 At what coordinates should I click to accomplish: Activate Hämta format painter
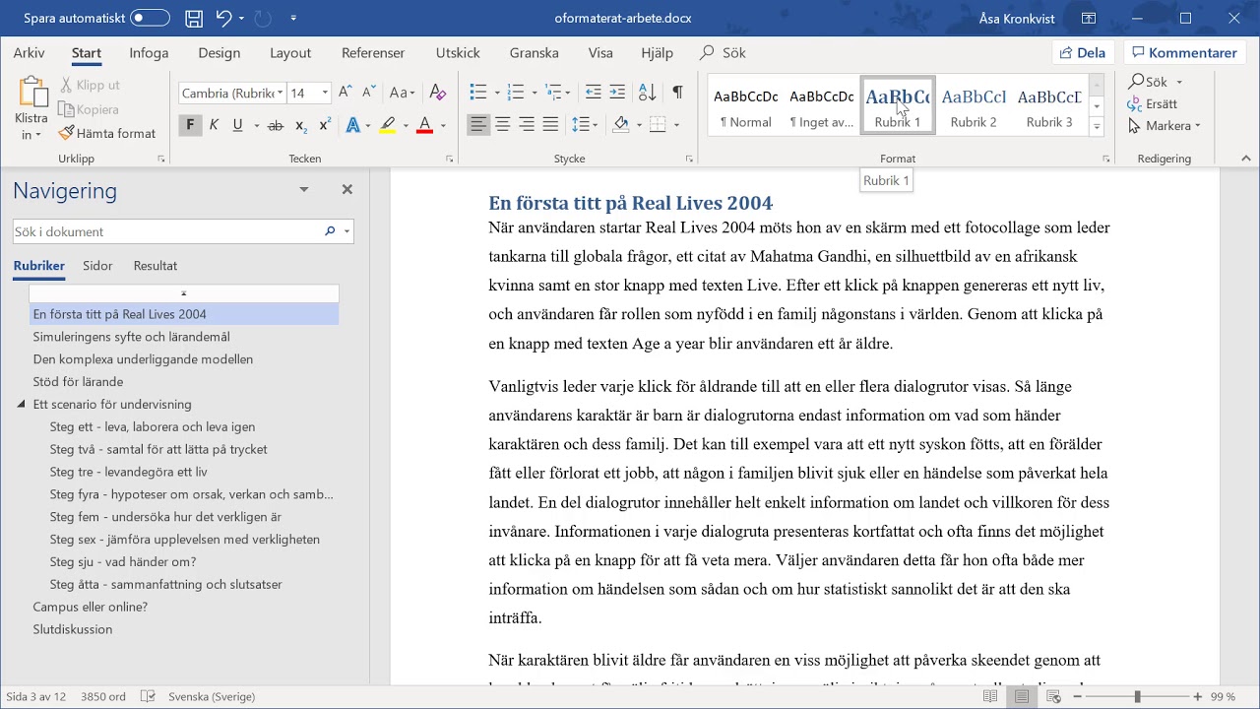(107, 133)
